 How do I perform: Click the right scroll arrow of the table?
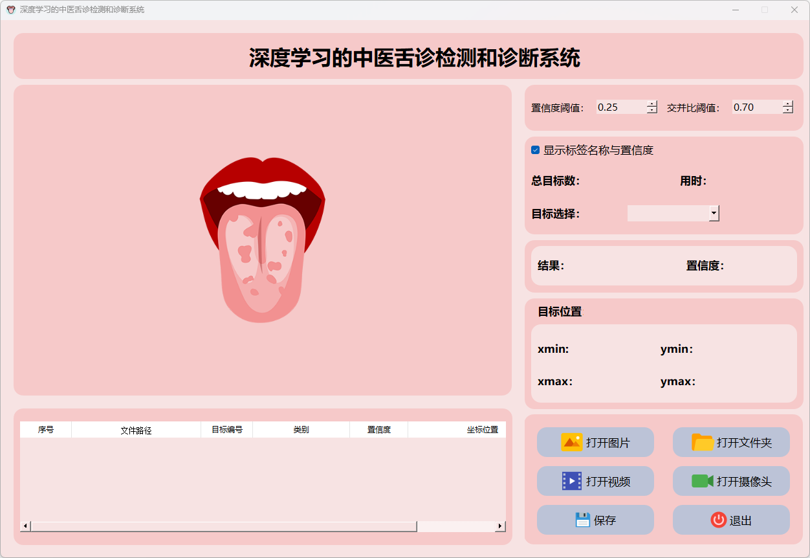[x=500, y=526]
